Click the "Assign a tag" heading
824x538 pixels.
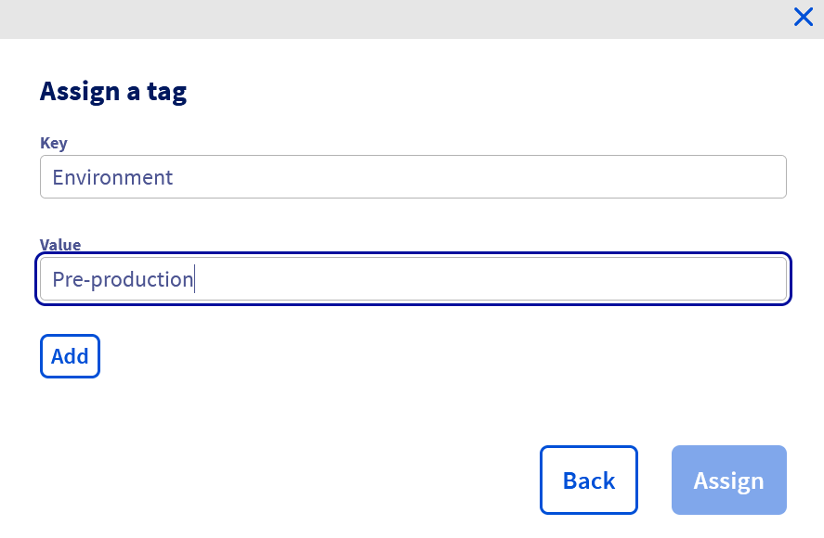[112, 91]
